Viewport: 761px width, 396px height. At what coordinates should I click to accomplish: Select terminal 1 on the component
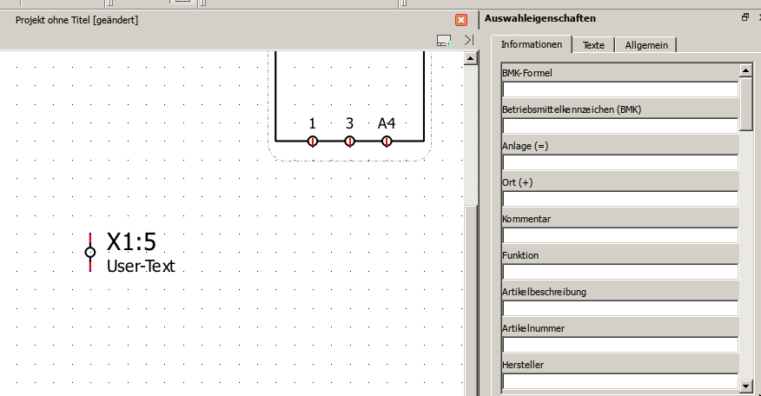point(313,141)
